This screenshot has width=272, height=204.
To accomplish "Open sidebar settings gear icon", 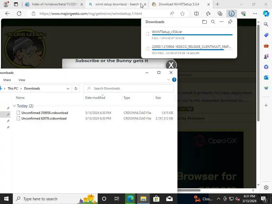I will tap(266, 188).
